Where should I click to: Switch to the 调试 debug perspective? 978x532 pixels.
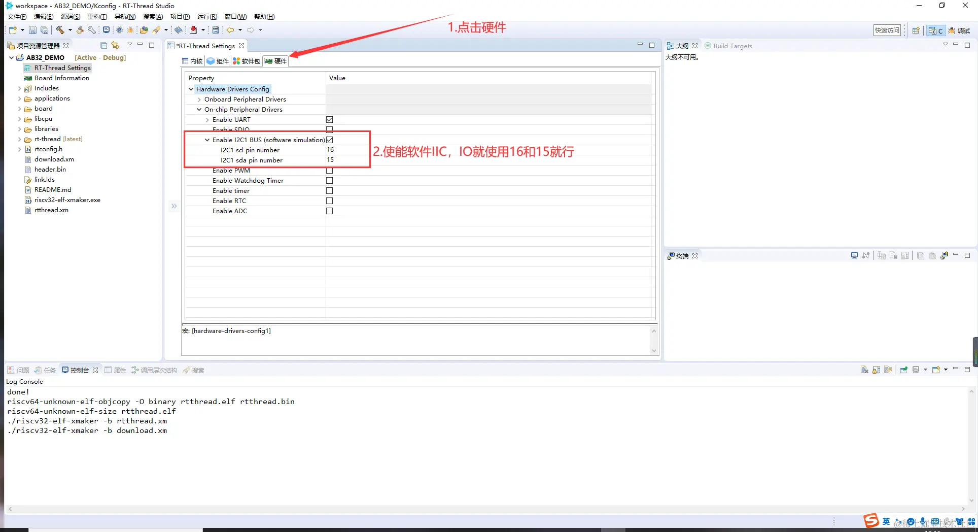click(x=959, y=30)
